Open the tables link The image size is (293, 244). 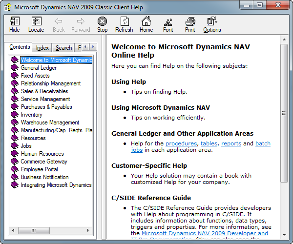click(x=209, y=143)
